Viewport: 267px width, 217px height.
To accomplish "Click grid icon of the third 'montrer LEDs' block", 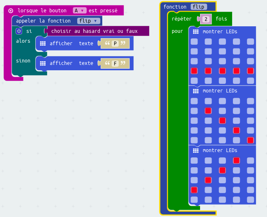I will click(x=196, y=150).
